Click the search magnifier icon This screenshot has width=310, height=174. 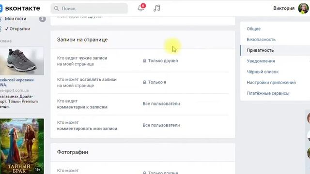[57, 9]
